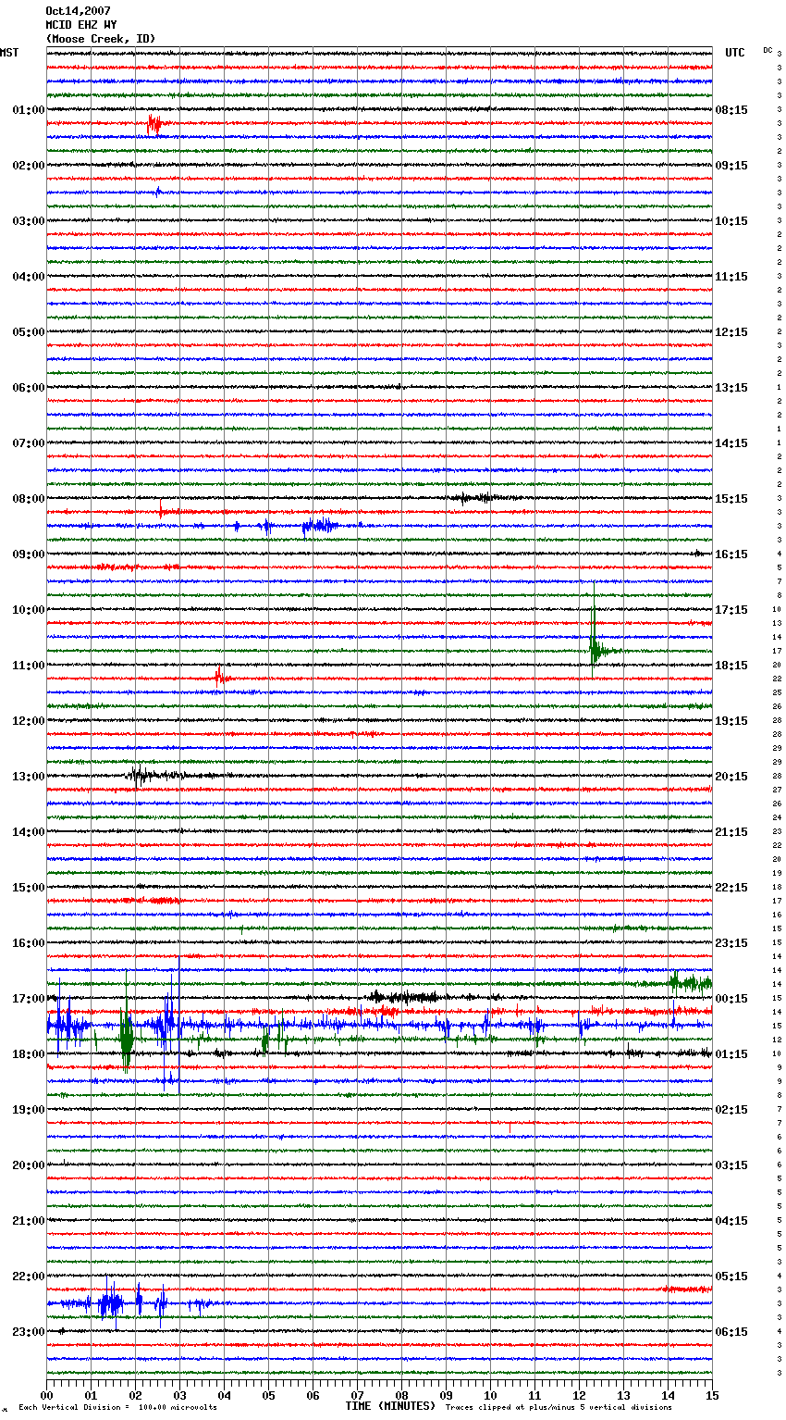This screenshot has width=786, height=1420.
Task: Select the 16:00 MST row label
Action: 29,943
